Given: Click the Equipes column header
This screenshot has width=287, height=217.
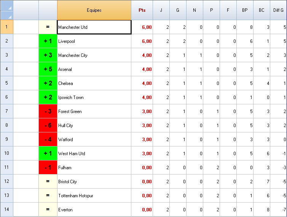Looking at the screenshot, I should pyautogui.click(x=94, y=10).
